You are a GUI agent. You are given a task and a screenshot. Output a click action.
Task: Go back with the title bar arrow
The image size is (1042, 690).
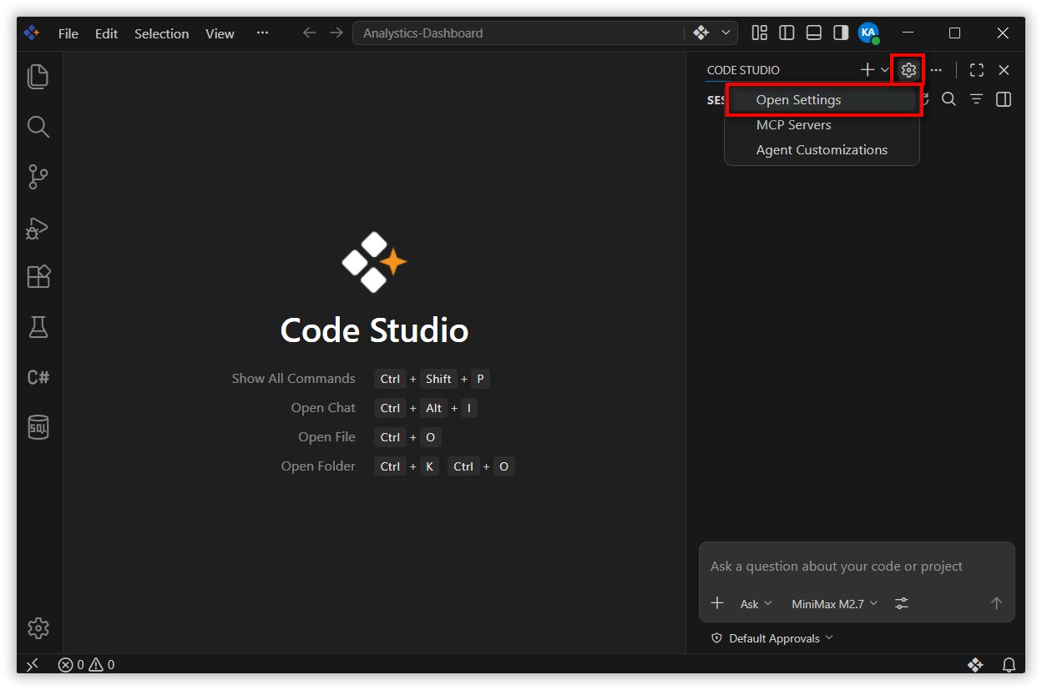pos(309,33)
